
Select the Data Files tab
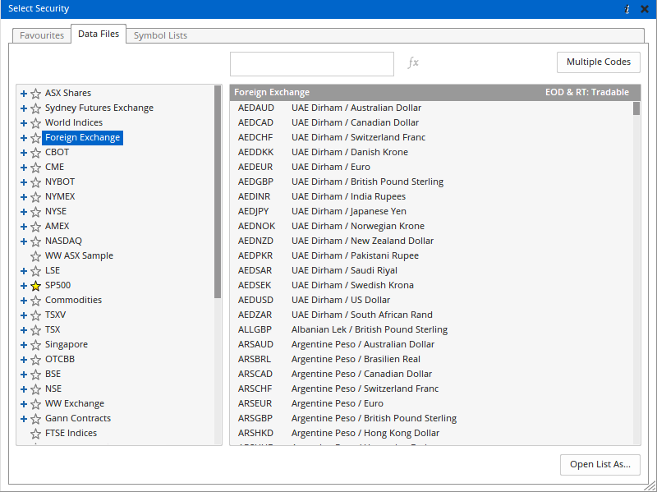click(x=99, y=34)
